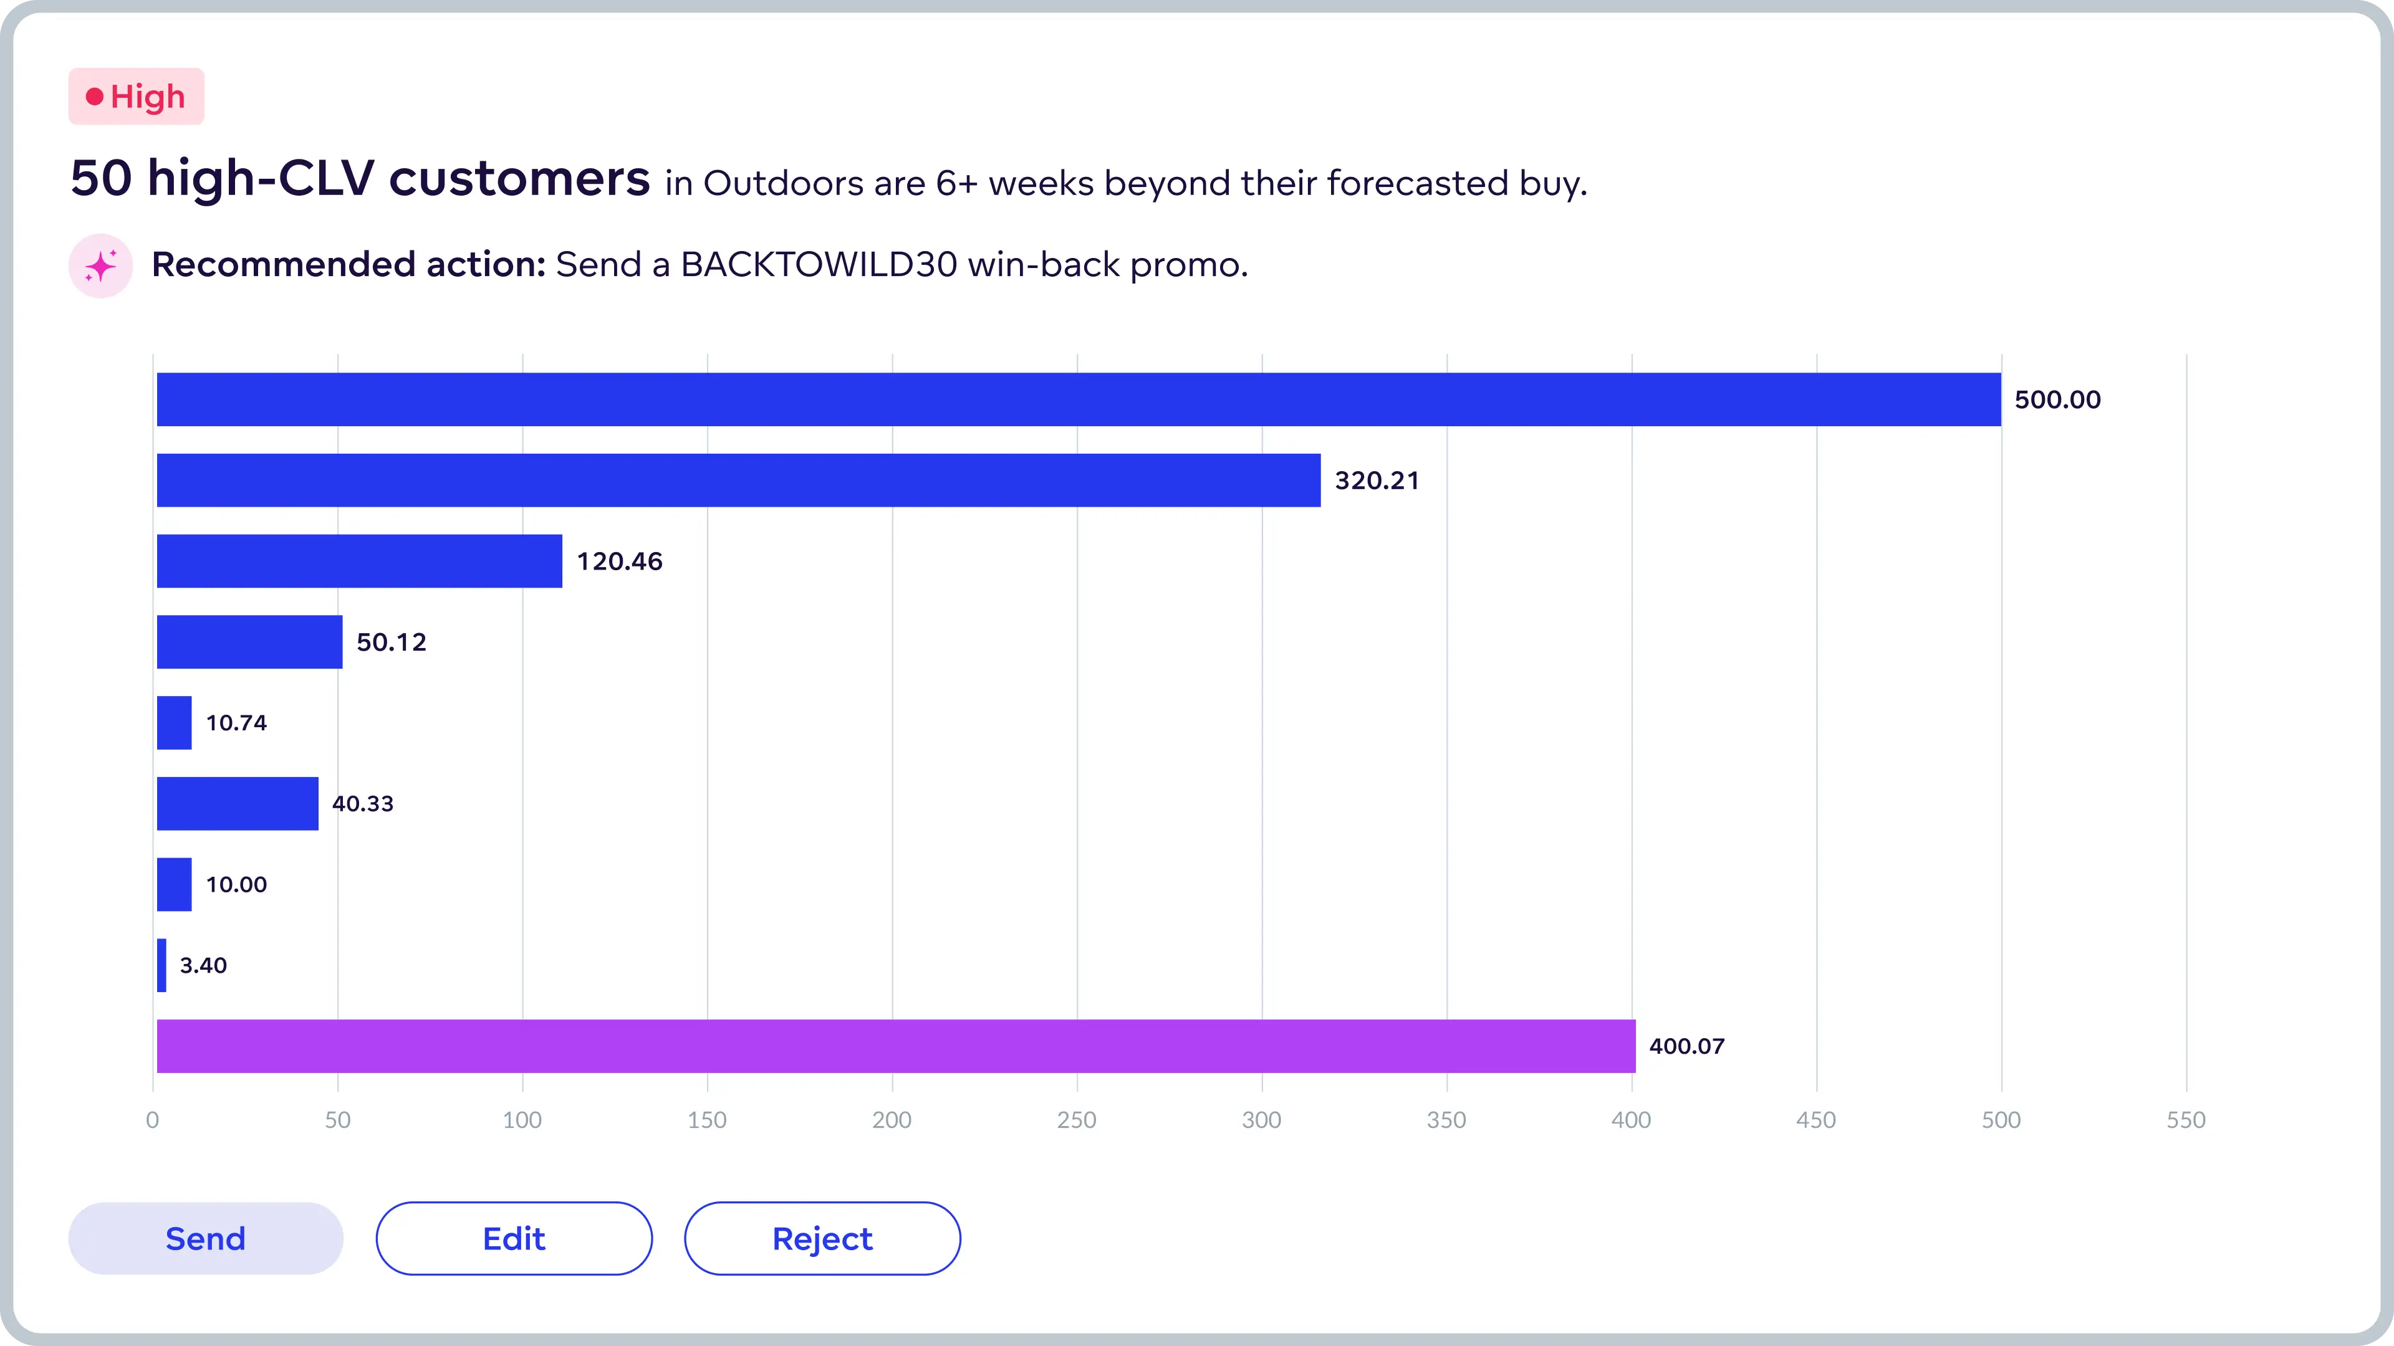Click the tiny 3.40 bar
Screen dimensions: 2394x1346
161,965
